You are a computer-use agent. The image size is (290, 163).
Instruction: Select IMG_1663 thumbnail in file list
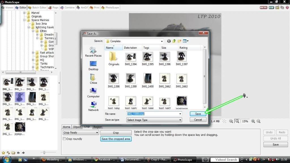click(x=182, y=81)
